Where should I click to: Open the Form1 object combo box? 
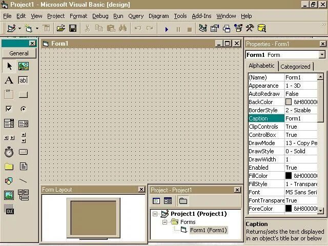(x=322, y=55)
